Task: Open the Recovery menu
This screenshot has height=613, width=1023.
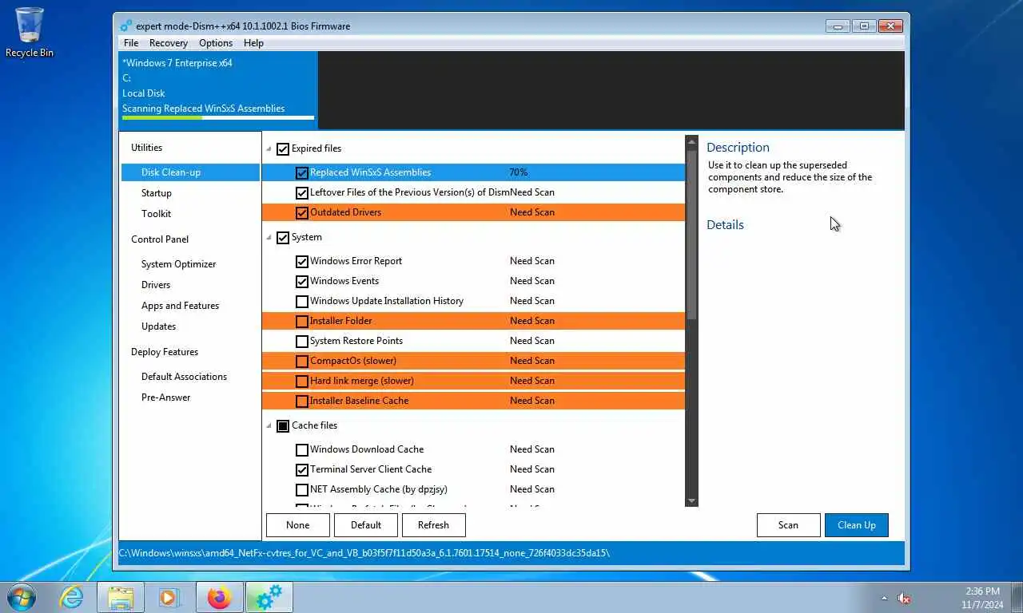Action: [168, 43]
